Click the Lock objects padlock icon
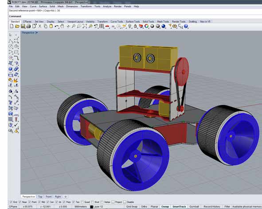This screenshot has height=209, width=262. click(x=135, y=26)
